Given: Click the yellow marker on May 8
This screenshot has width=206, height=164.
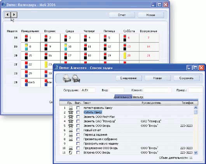Looking at the screenshot, I should (x=26, y=45).
